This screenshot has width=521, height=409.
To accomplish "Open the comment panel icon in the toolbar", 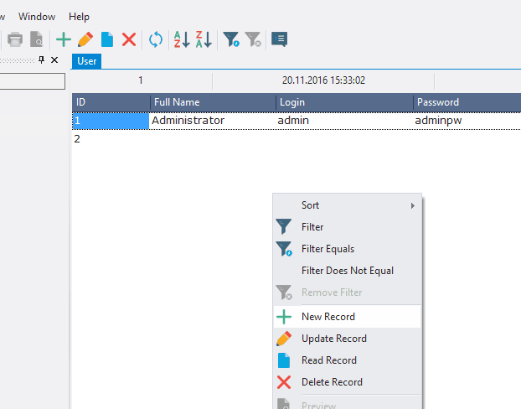I will click(279, 39).
